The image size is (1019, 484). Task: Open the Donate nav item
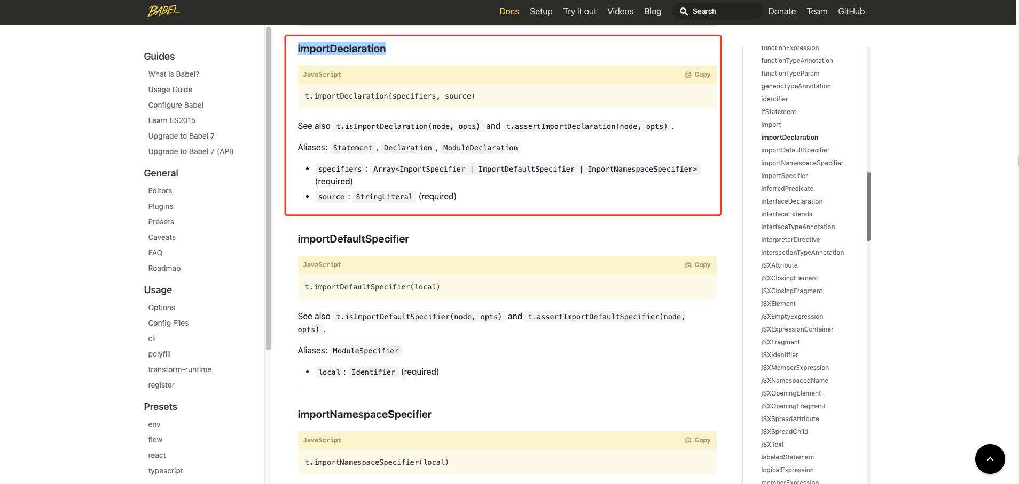pos(782,11)
